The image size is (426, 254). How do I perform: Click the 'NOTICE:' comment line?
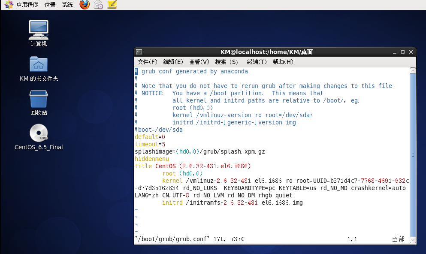tap(229, 93)
